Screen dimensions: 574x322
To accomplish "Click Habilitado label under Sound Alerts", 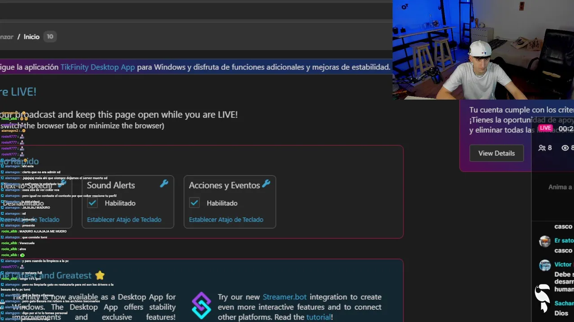I will 120,203.
